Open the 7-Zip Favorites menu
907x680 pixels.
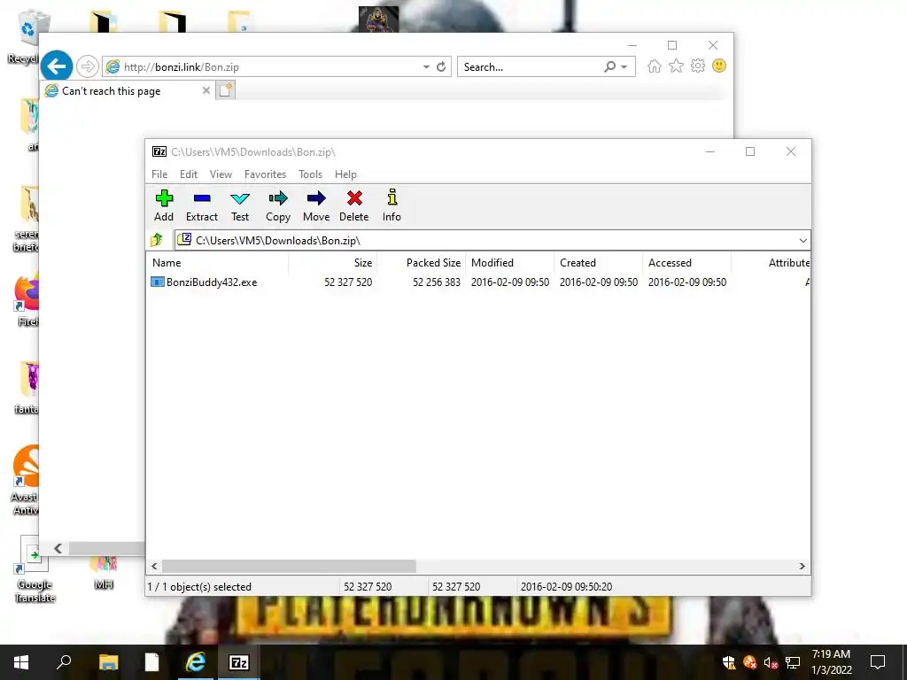tap(266, 174)
